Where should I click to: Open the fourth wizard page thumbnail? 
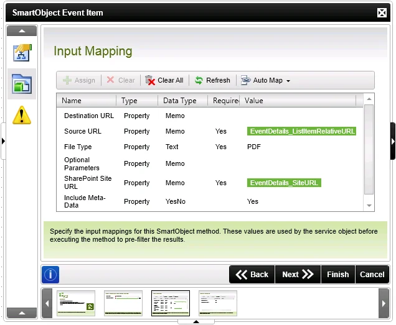[218, 303]
